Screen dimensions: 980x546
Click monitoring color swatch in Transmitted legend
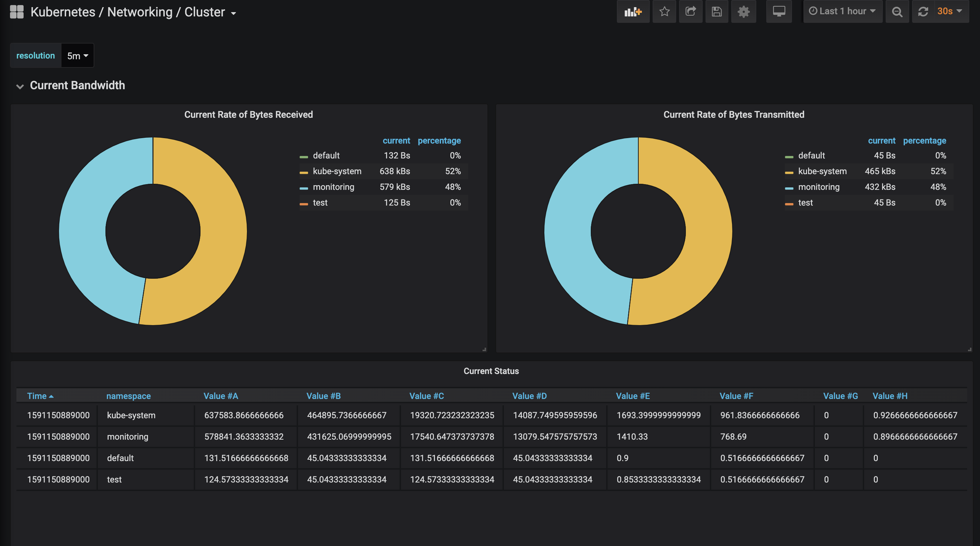[789, 188]
